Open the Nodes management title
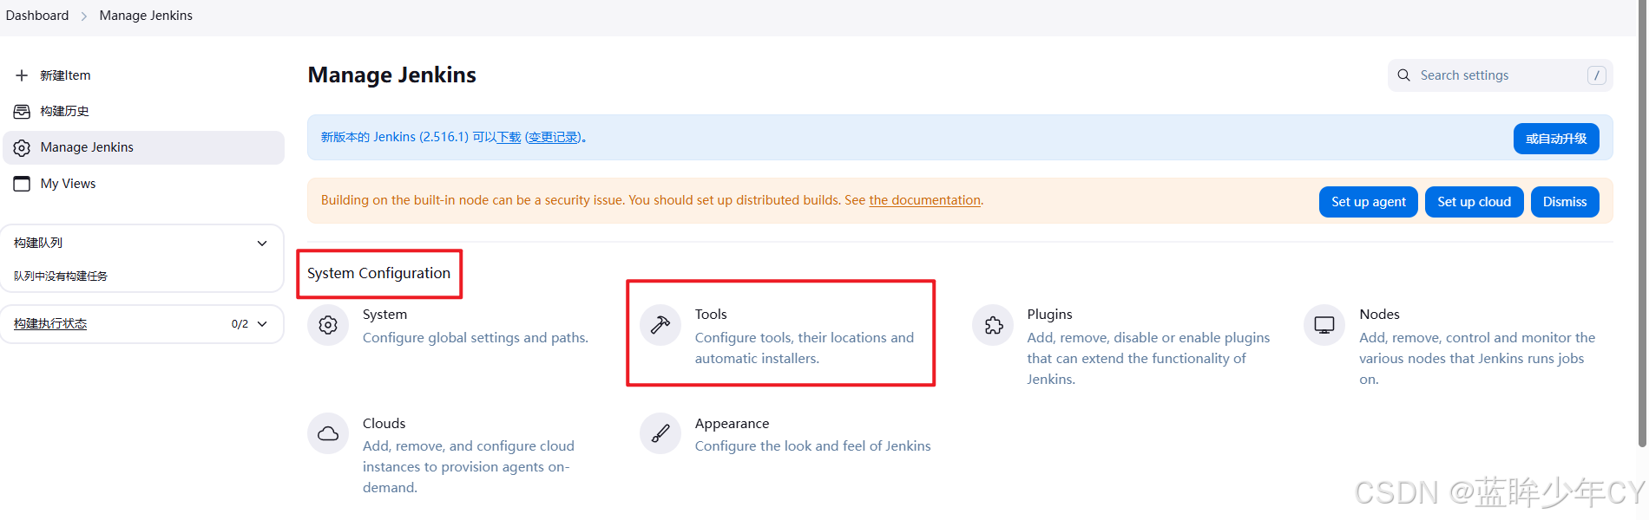 tap(1379, 315)
